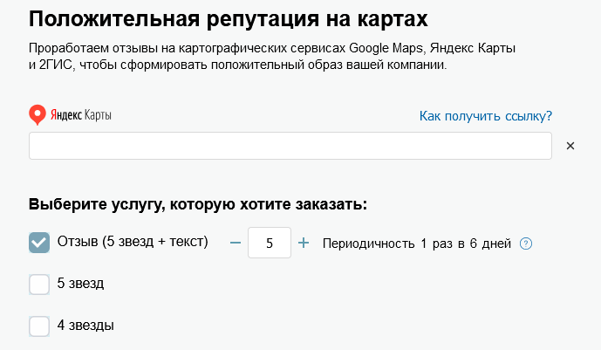This screenshot has height=350, width=601.
Task: Click the Отзыв (5 звезд + текст) label
Action: 133,242
